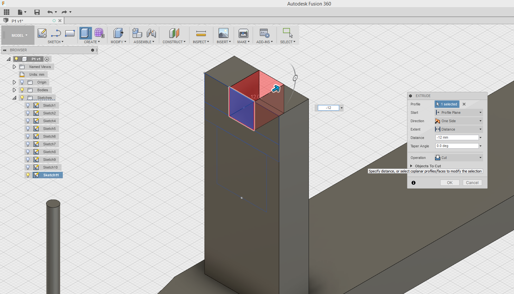This screenshot has width=514, height=294.
Task: Open the INSPECT menu label
Action: [x=201, y=42]
